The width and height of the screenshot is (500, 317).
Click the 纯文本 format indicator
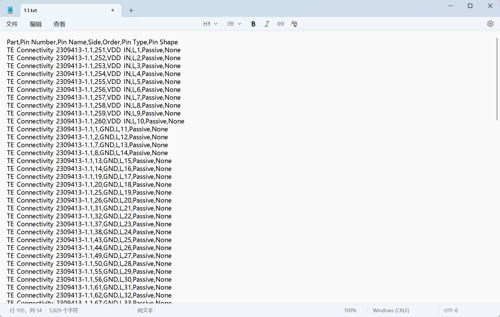click(x=145, y=311)
